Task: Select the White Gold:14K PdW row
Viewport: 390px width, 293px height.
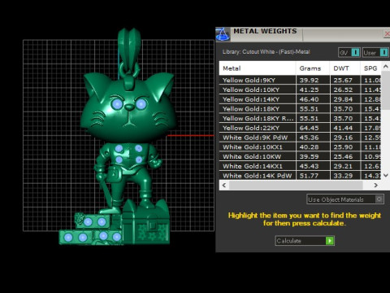Action: pos(300,176)
